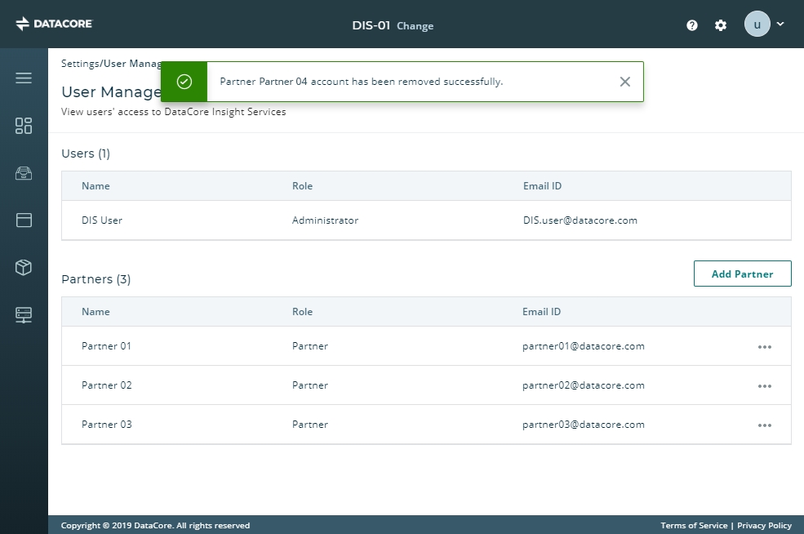The height and width of the screenshot is (534, 804).
Task: Click Name header in Partners table
Action: (x=96, y=312)
